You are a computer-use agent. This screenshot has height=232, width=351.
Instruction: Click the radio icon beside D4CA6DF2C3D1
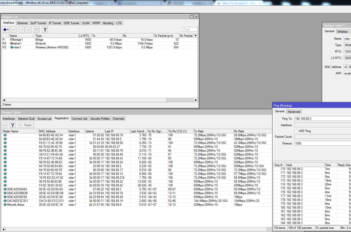pos(5,201)
